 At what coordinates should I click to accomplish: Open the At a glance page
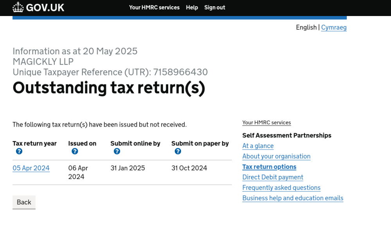258,146
